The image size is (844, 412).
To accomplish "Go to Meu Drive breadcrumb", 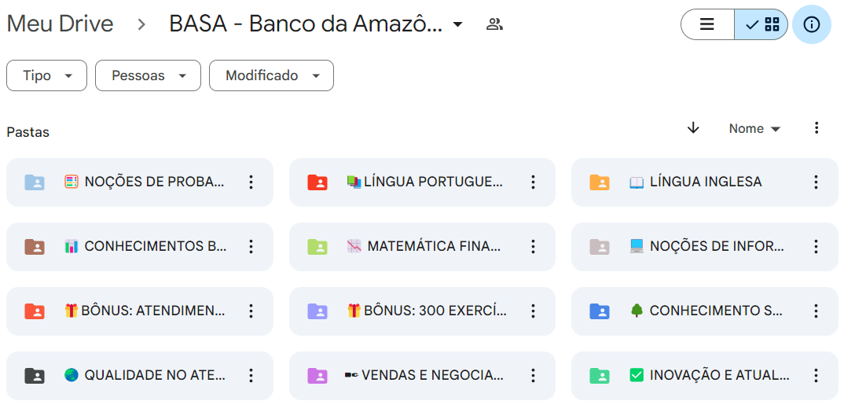I will 60,24.
